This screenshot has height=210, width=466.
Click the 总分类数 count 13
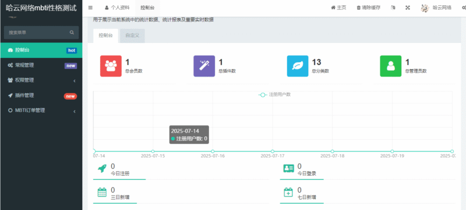316,62
